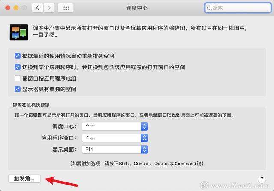Click the 调度中心 window title
The width and height of the screenshot is (274, 191).
pos(137,8)
